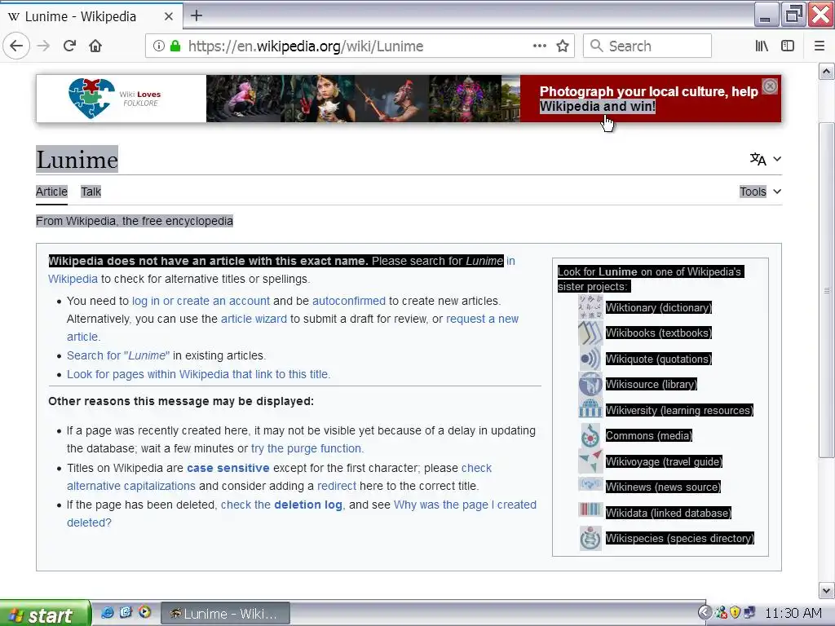Close the Lunime - Wikipedia tab
This screenshot has height=626, width=835.
click(x=169, y=16)
